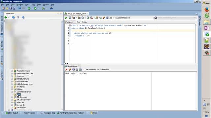Image resolution: width=211 pixels, height=118 pixels.
Task: Click the Refresh connections icon
Action: click(13, 17)
